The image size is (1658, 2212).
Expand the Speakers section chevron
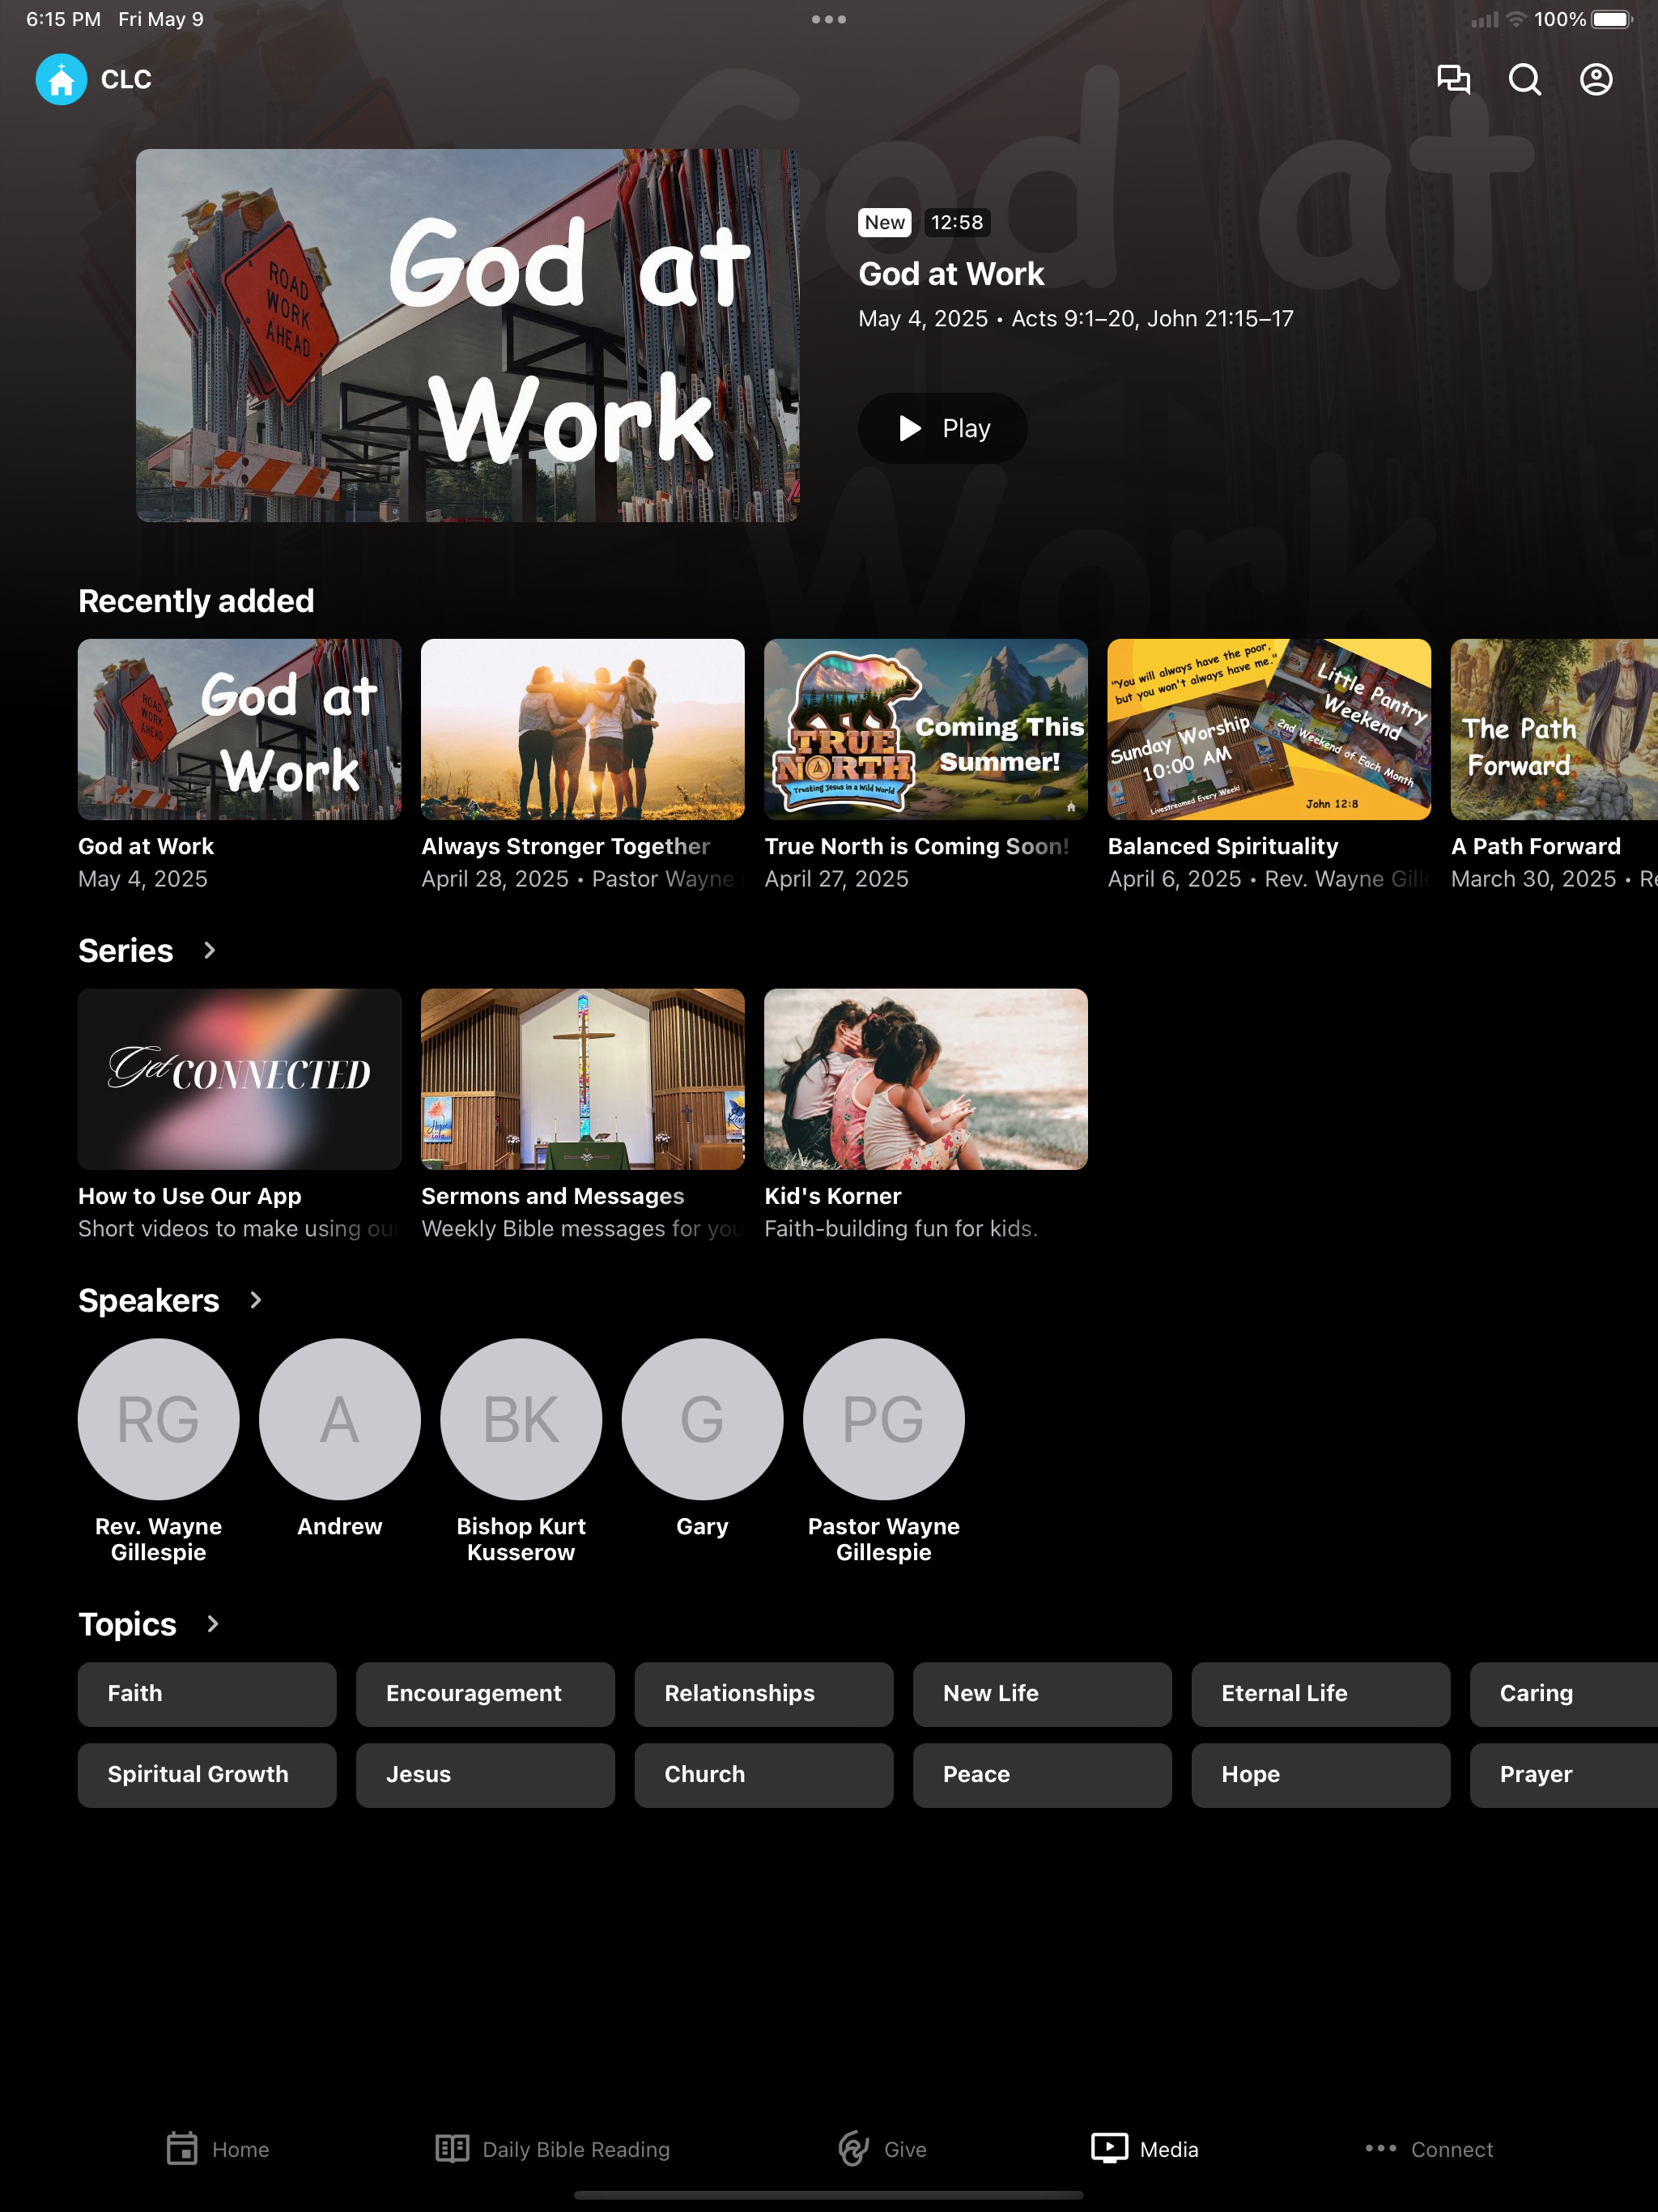click(255, 1300)
